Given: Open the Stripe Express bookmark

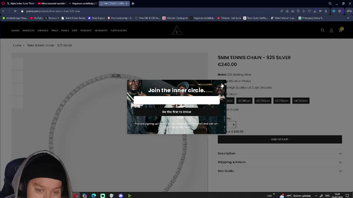Looking at the screenshot, I should click(97, 18).
